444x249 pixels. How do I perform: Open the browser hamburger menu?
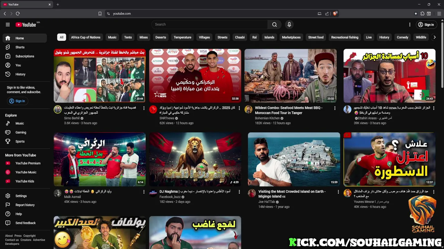click(439, 13)
